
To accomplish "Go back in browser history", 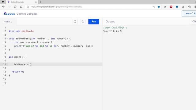I will [3, 7].
